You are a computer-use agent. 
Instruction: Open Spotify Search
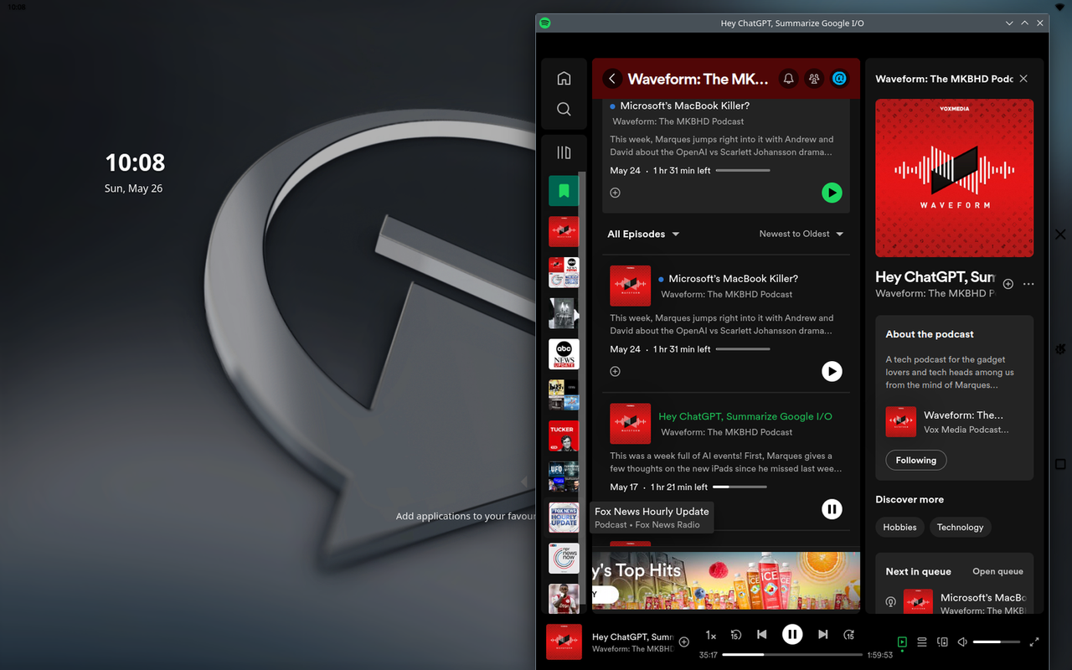click(564, 110)
